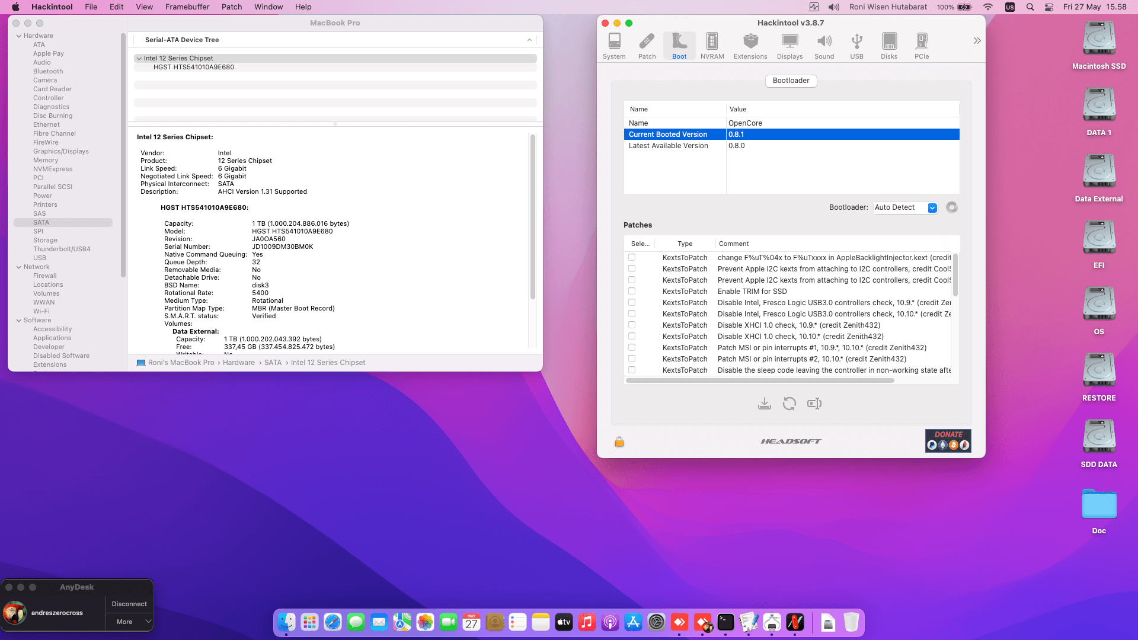
Task: Click the SATA details pane scrollbar
Action: coord(532,217)
